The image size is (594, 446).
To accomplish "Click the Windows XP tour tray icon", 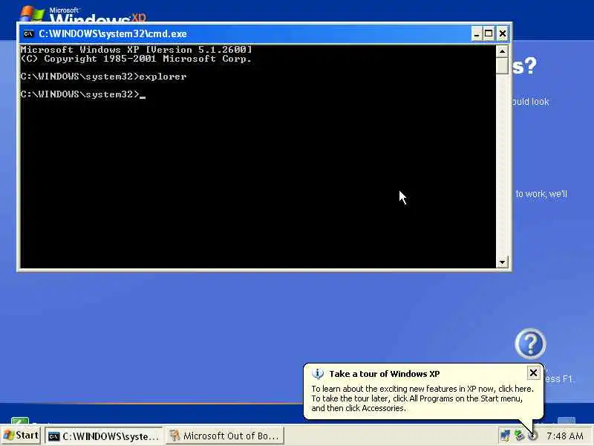I will (533, 436).
